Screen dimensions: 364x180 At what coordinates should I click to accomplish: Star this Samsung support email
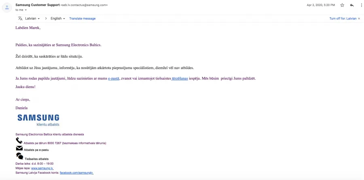[342, 5]
